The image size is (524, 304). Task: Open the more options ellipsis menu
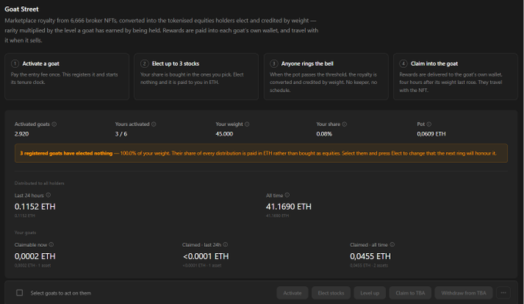coord(503,293)
